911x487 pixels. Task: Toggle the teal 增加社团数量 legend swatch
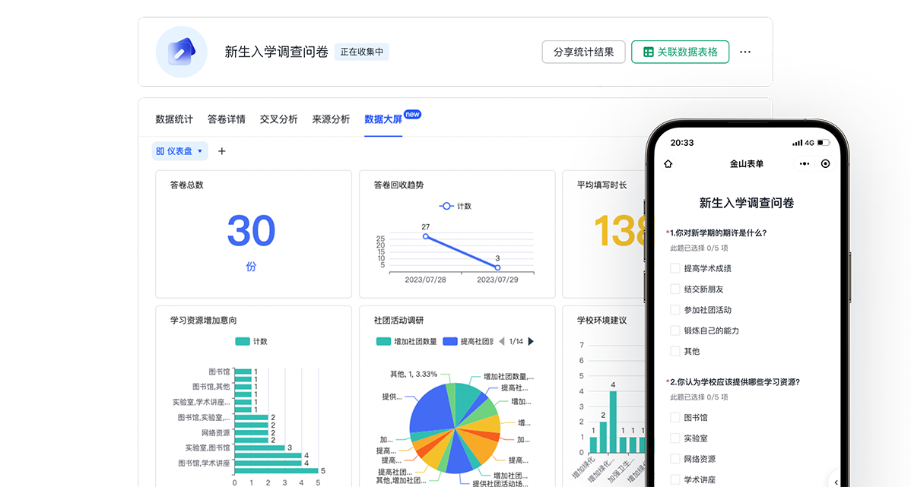(383, 341)
